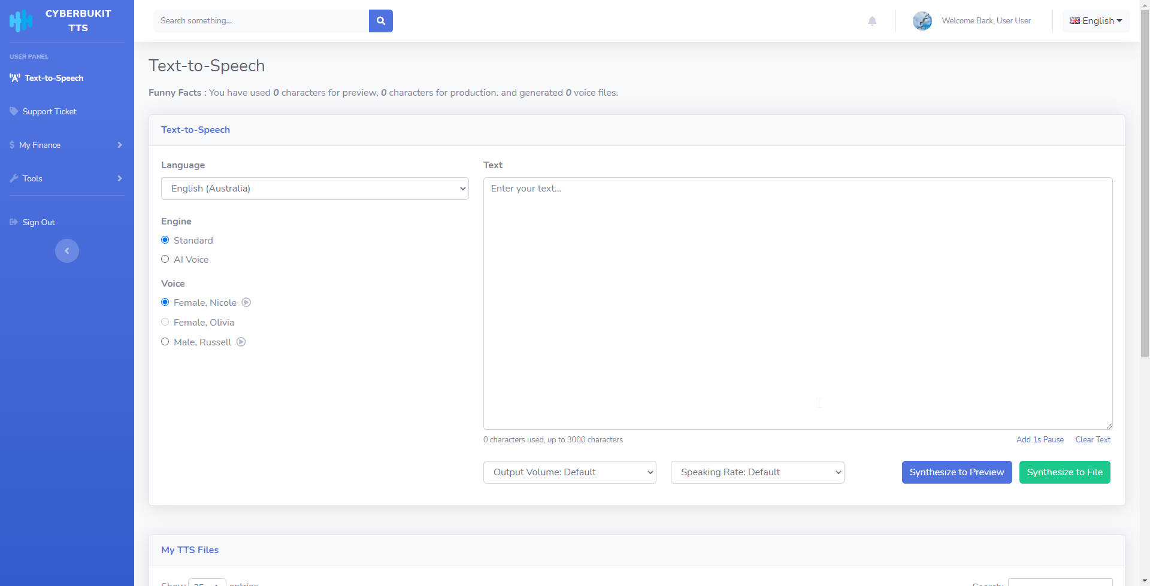Select the Standard engine option
The width and height of the screenshot is (1150, 586).
(165, 239)
